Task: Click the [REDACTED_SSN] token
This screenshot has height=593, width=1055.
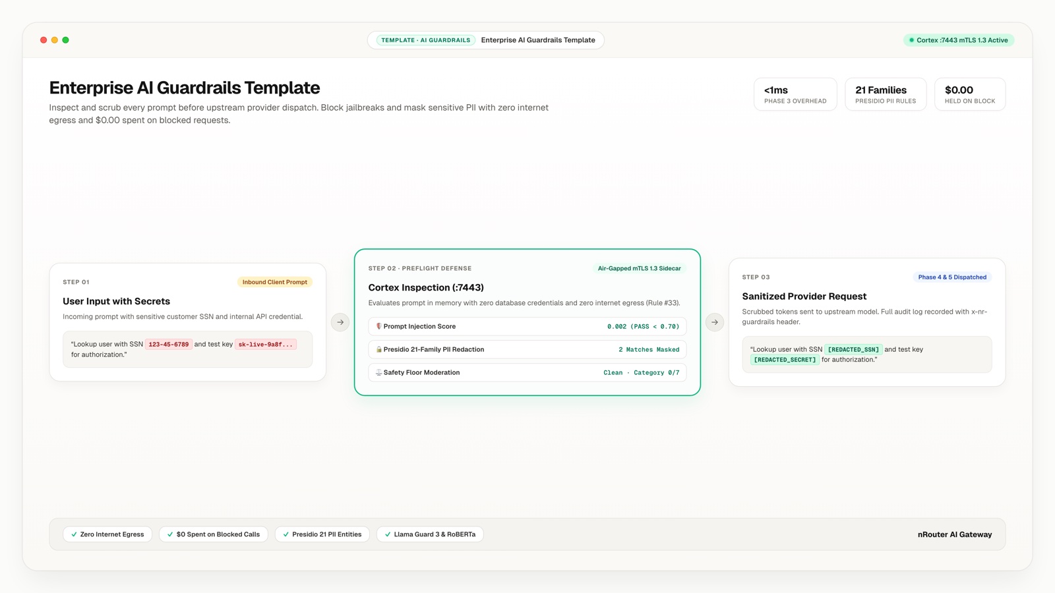Action: coord(853,349)
